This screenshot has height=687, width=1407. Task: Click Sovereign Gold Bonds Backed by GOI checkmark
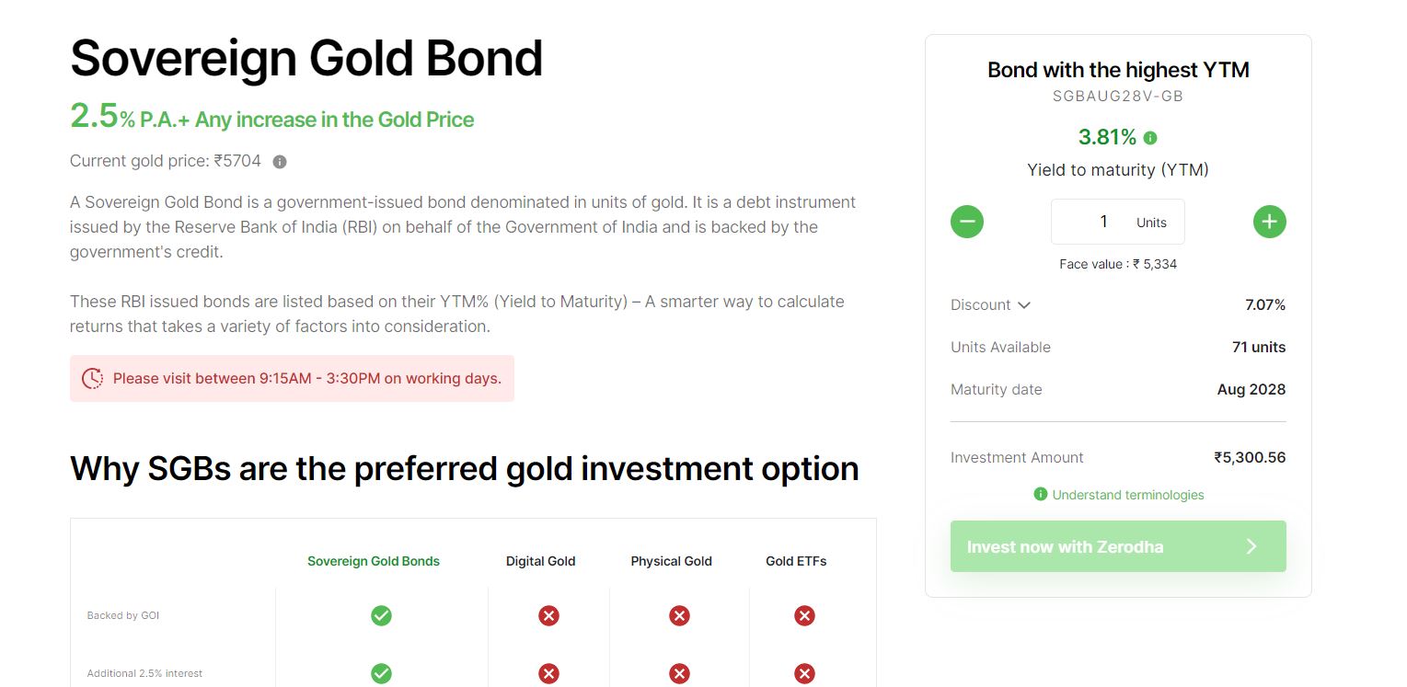click(x=381, y=615)
